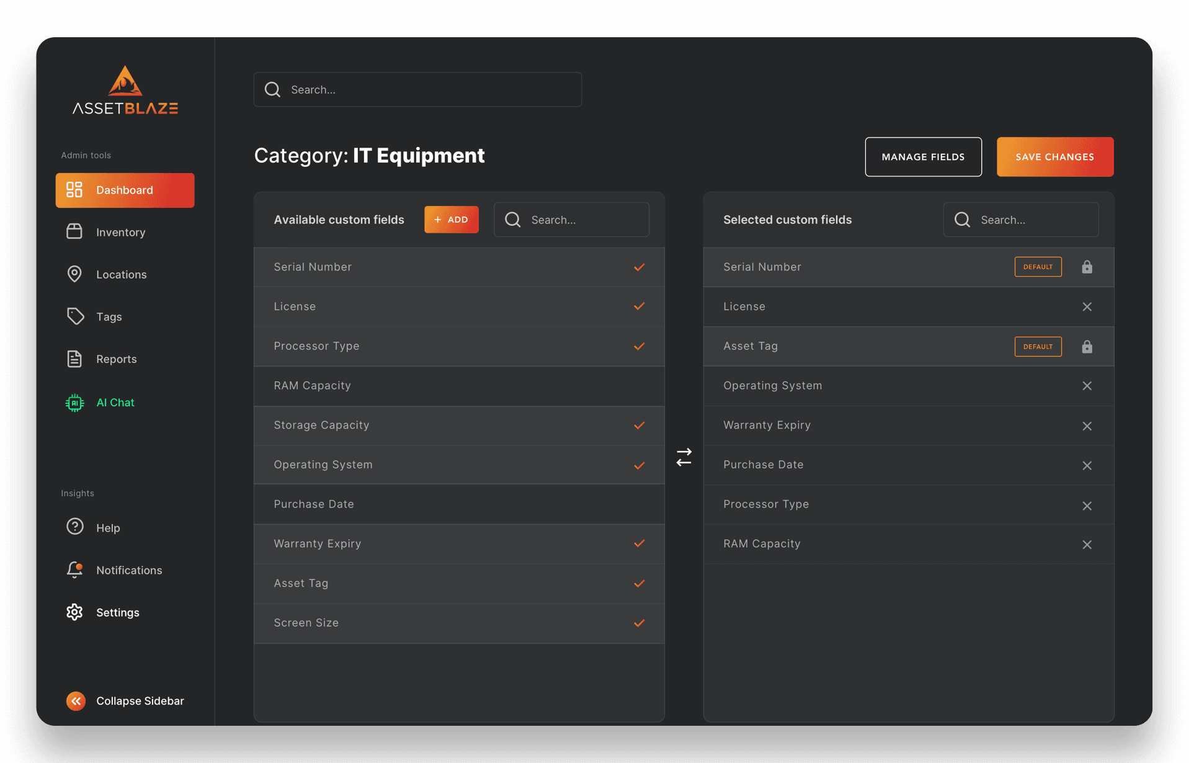Click the Dashboard grid icon

click(x=74, y=190)
